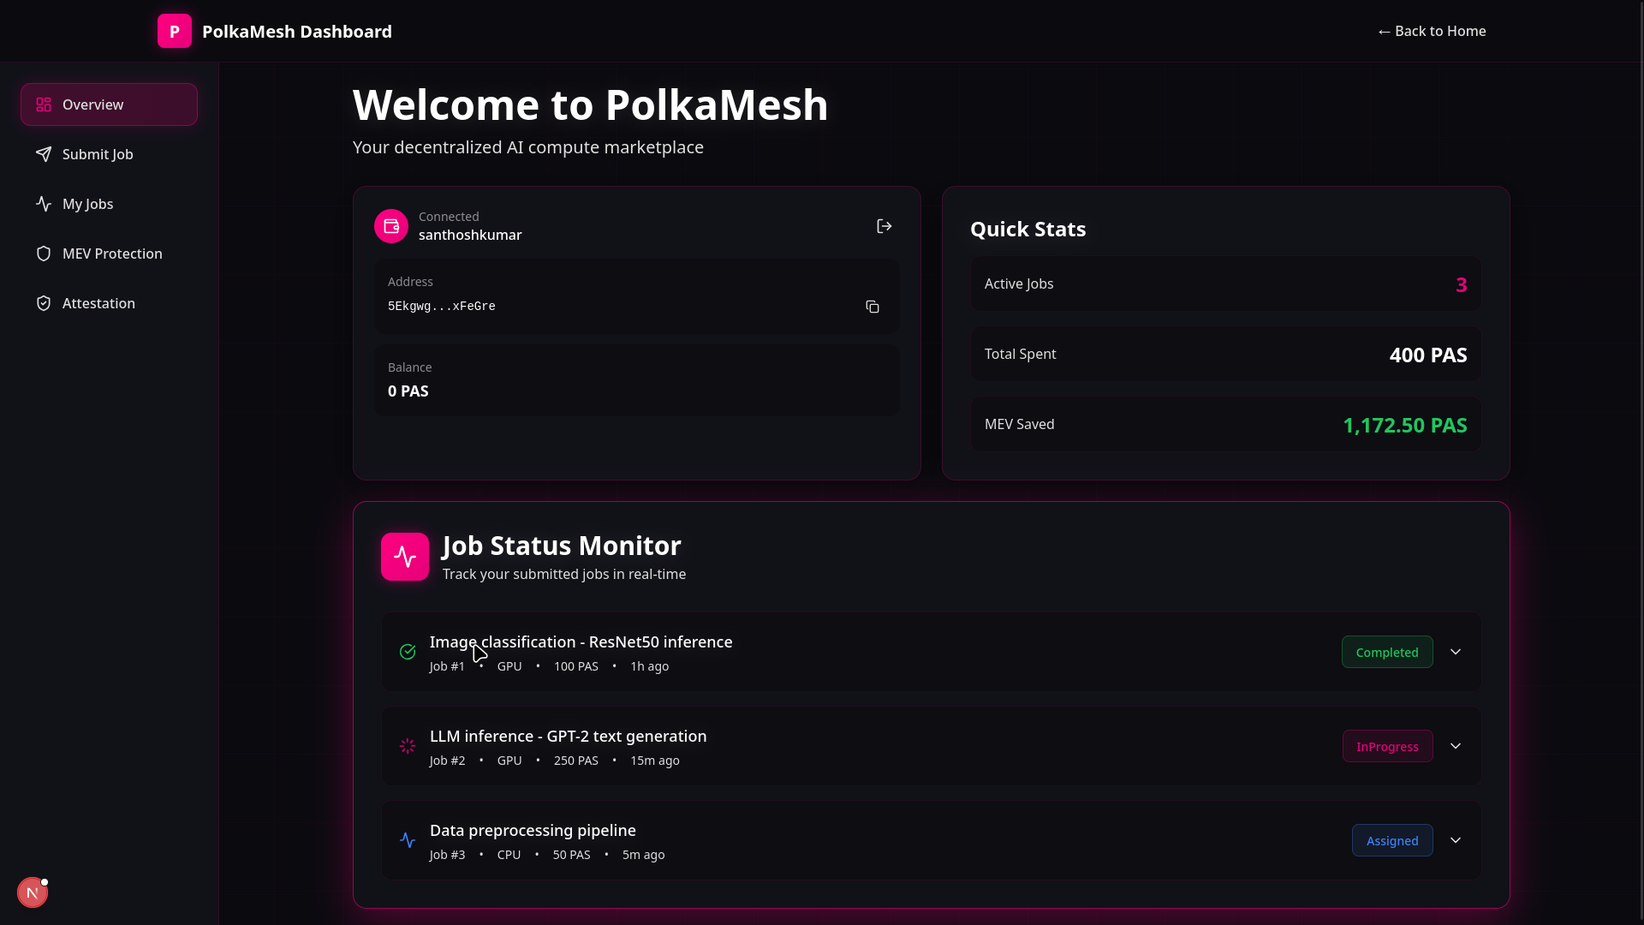
Task: Click the Completed status badge
Action: pyautogui.click(x=1387, y=652)
